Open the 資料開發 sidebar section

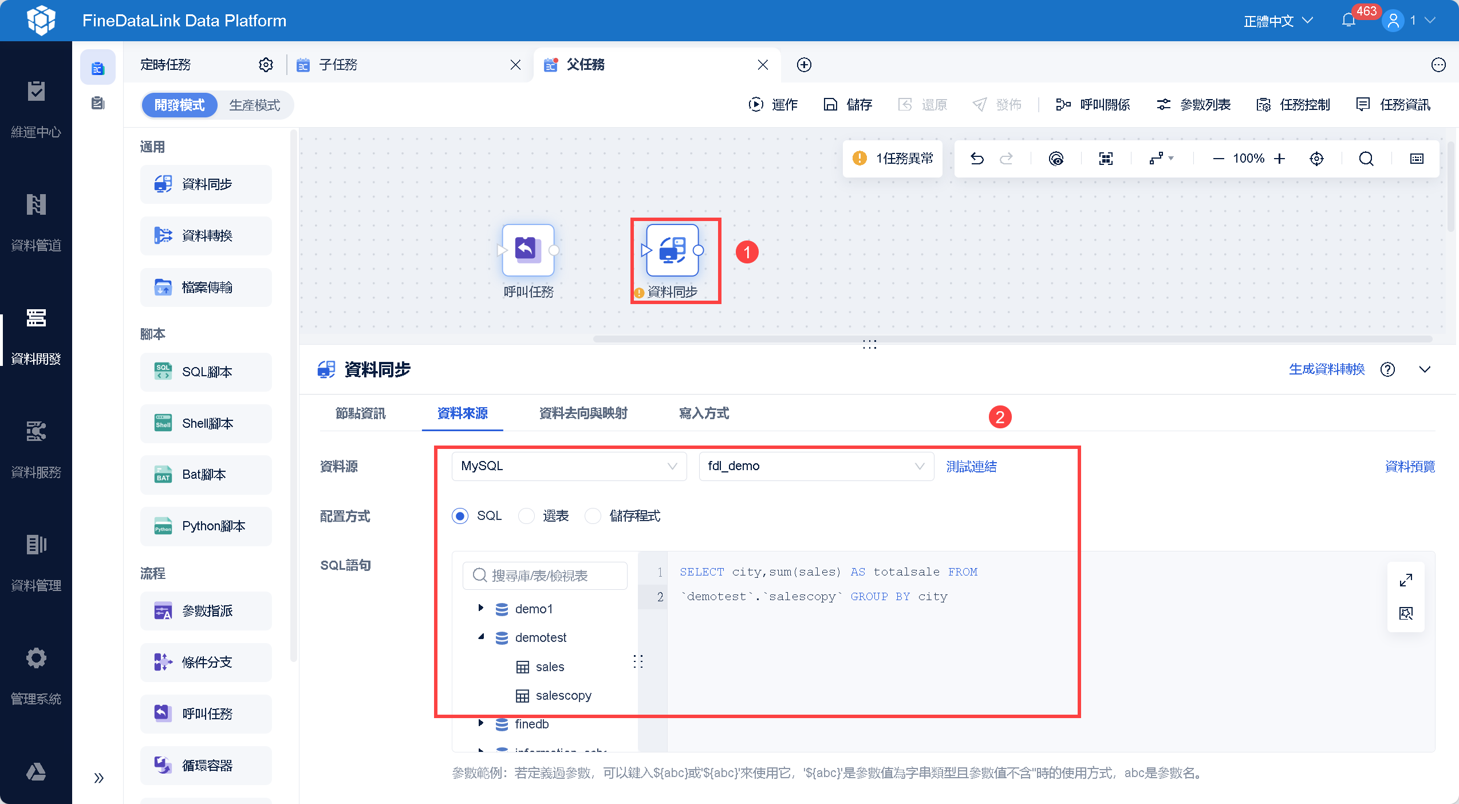point(36,336)
